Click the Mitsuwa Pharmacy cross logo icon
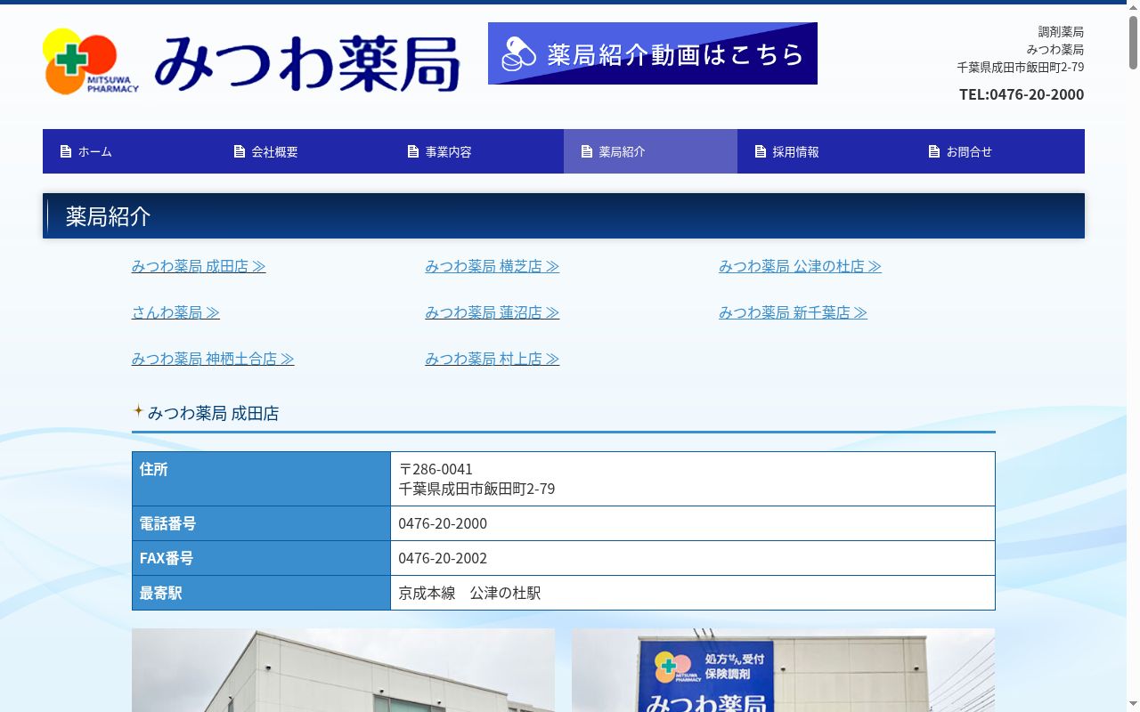1140x712 pixels. pos(91,61)
